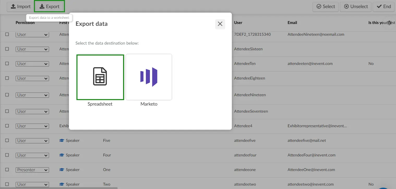The height and width of the screenshot is (189, 396).
Task: Open the Presenter permission dropdown for attendeeone
Action: [x=32, y=170]
